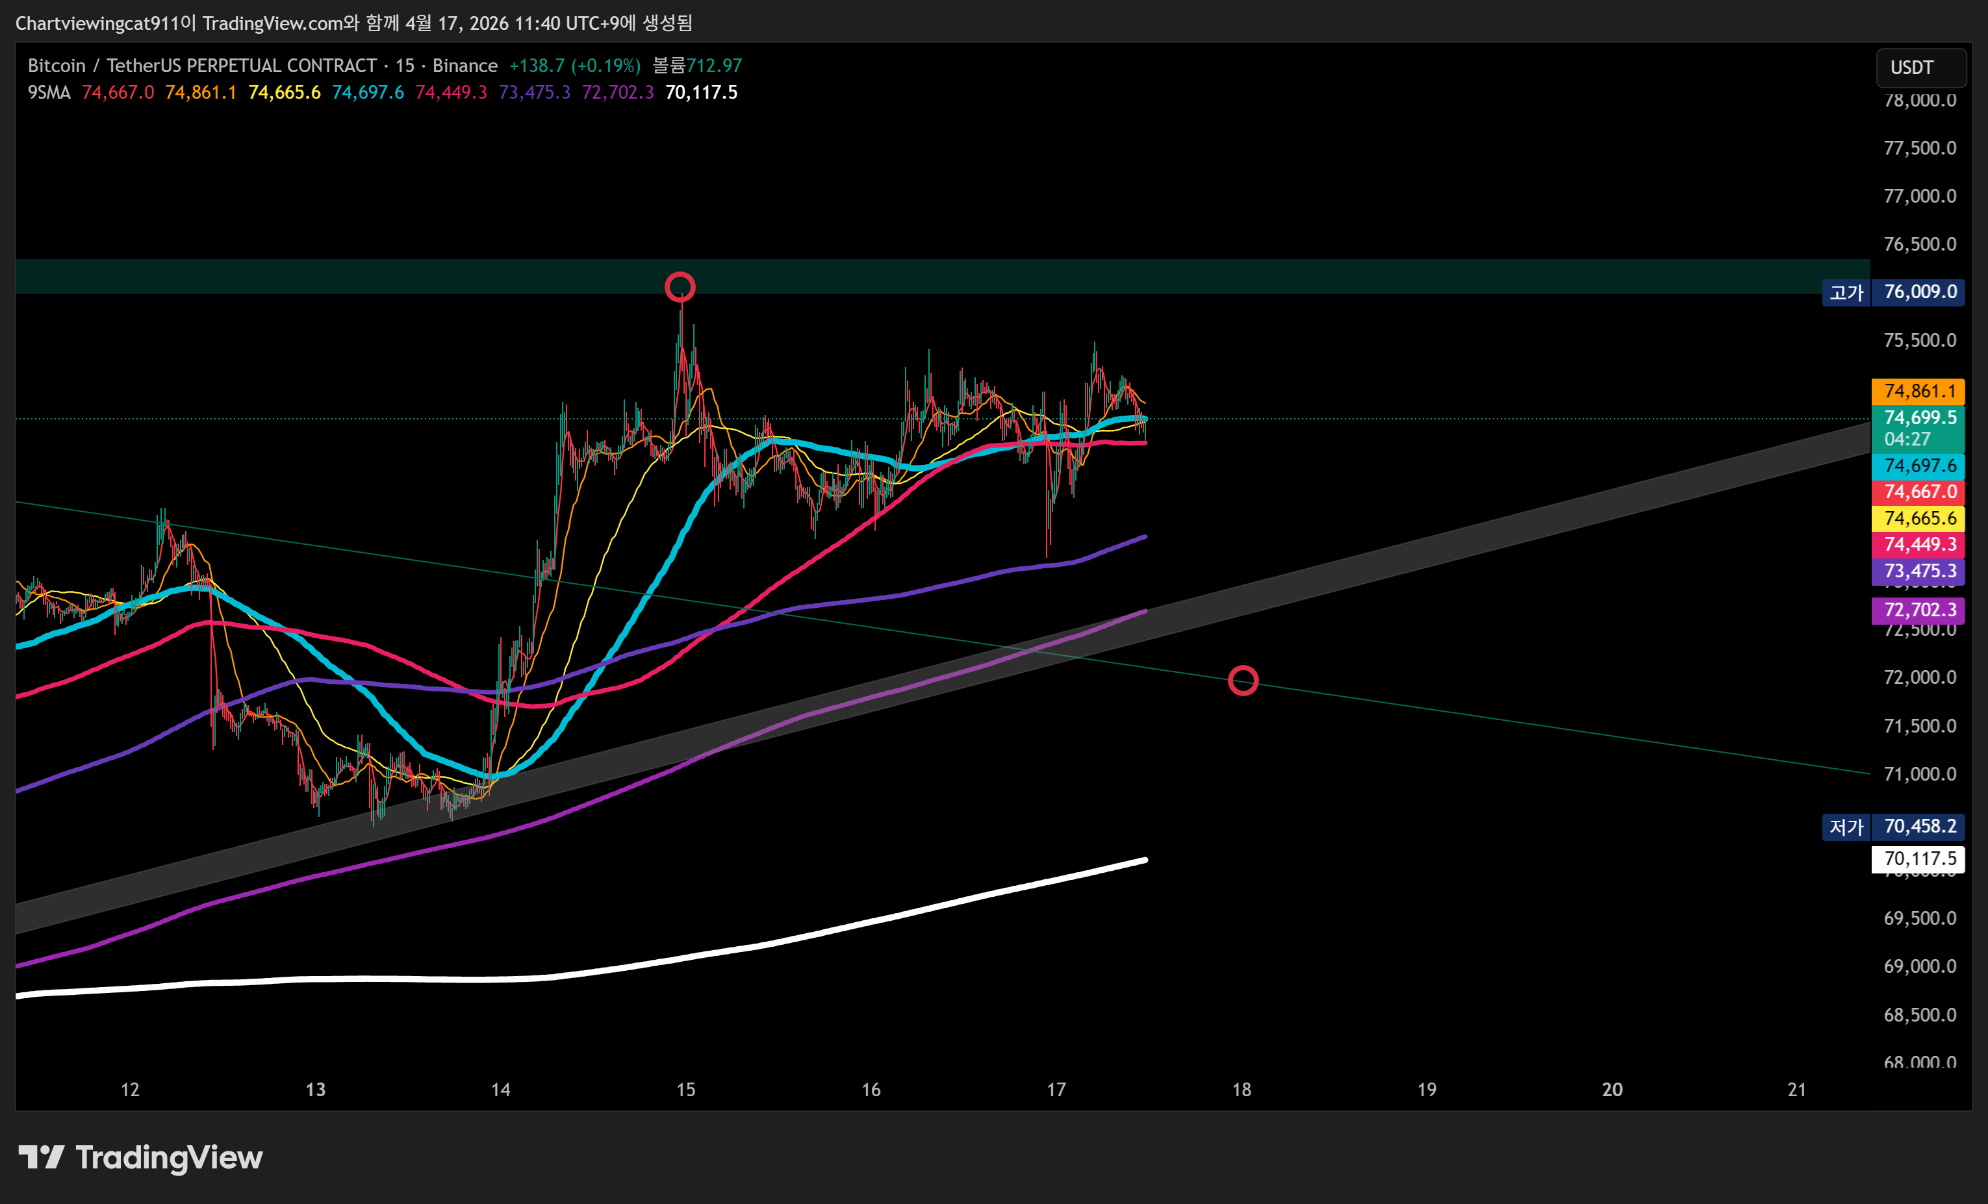Viewport: 1988px width, 1204px height.
Task: Click the 저가 70,458.2 low label
Action: coord(1892,827)
